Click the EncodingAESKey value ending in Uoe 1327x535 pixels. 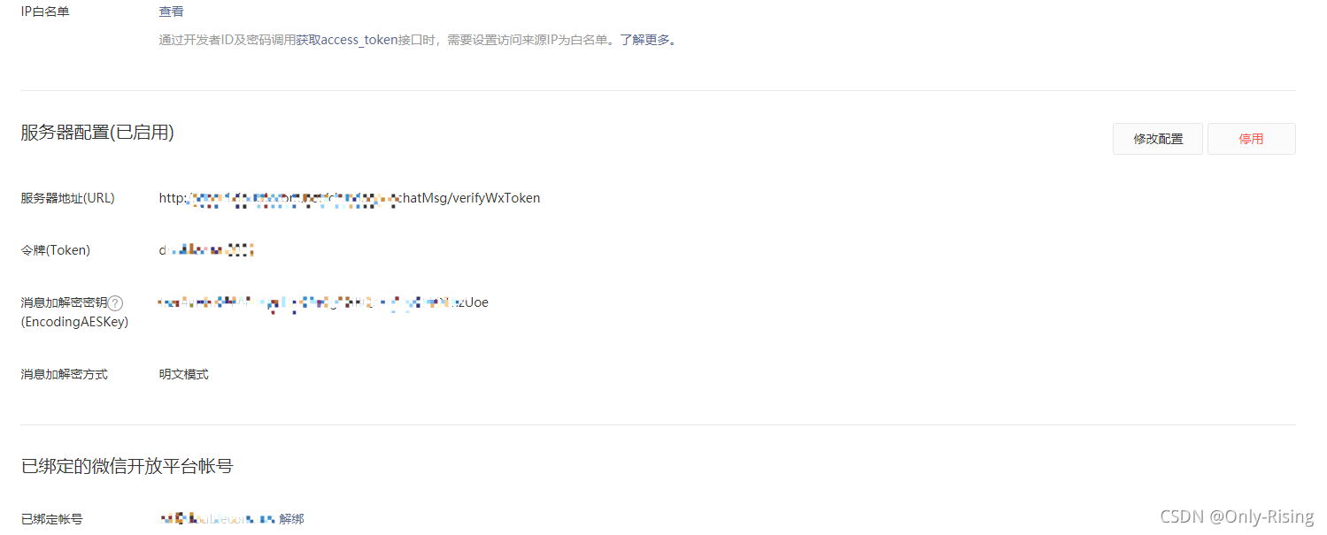coord(324,302)
